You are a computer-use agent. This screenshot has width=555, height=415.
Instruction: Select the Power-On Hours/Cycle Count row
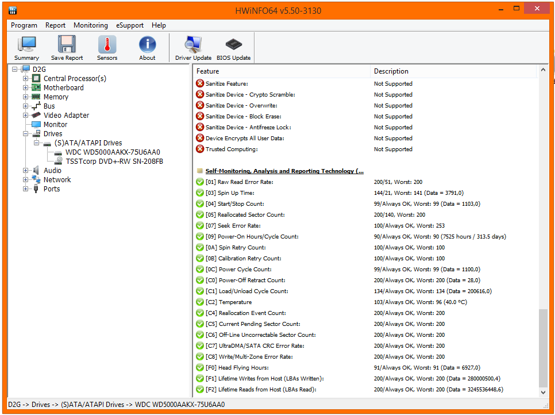[x=366, y=237]
